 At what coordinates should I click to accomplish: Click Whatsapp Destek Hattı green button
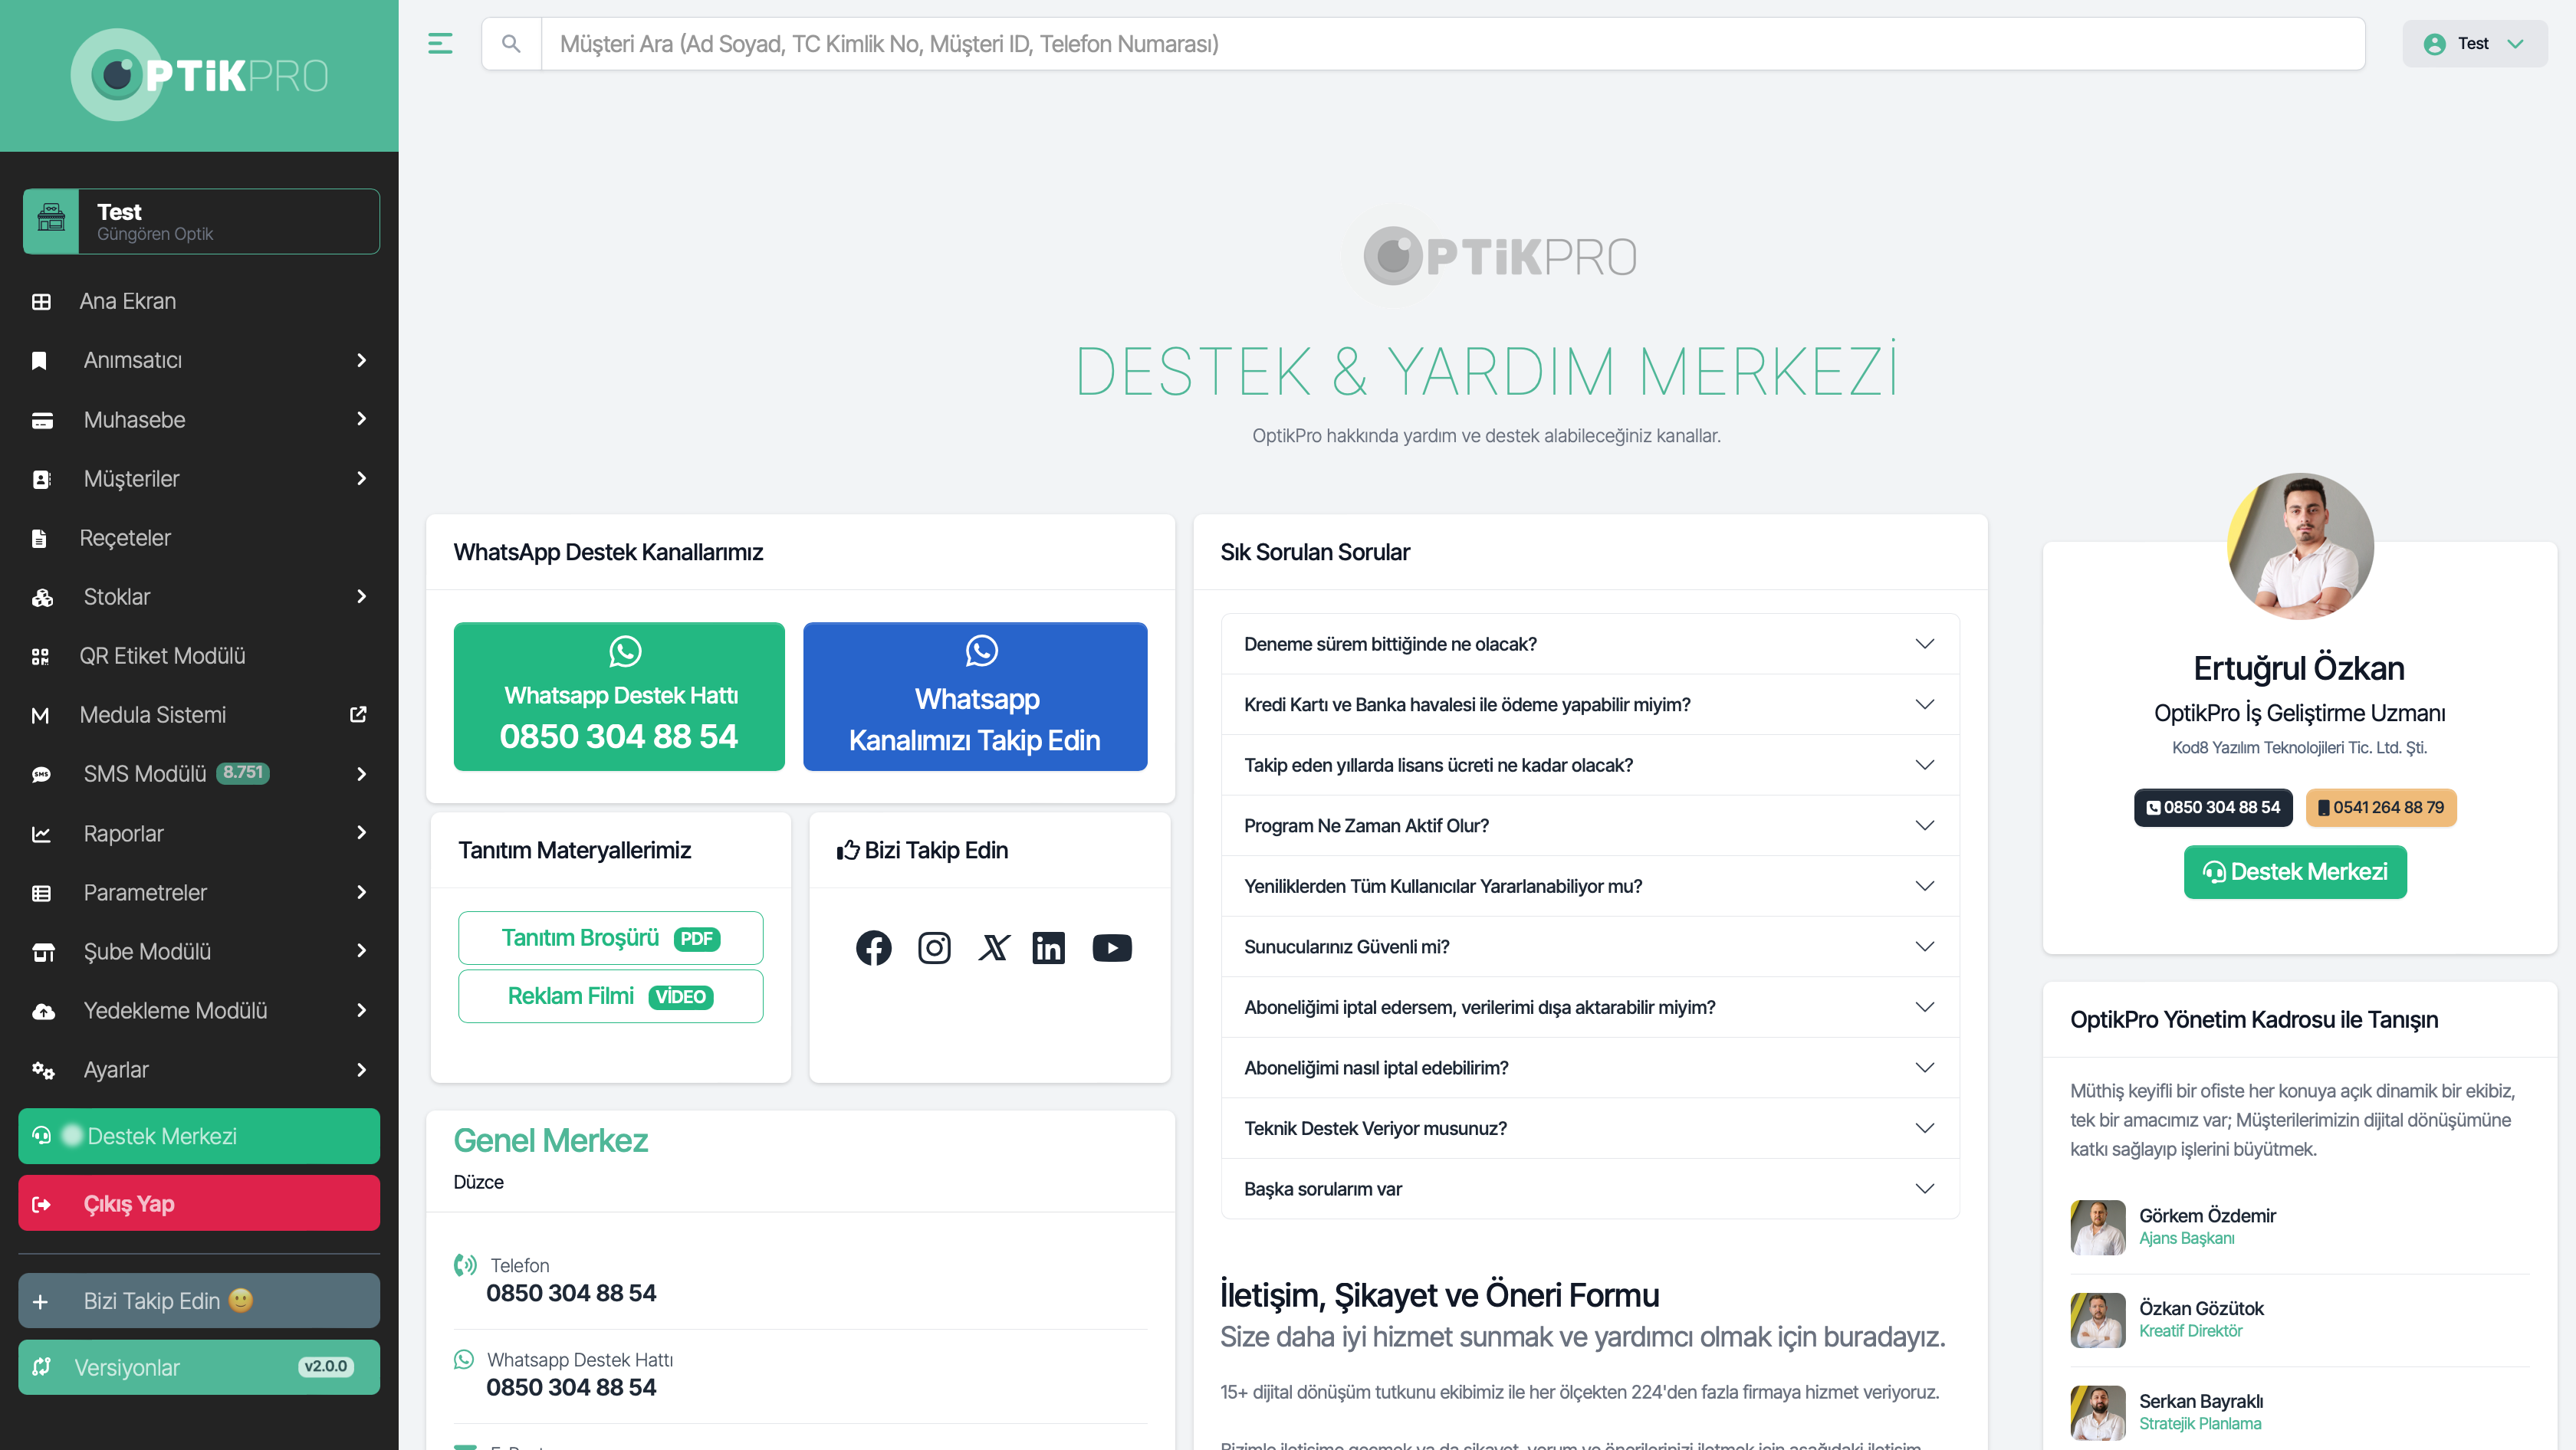(619, 697)
